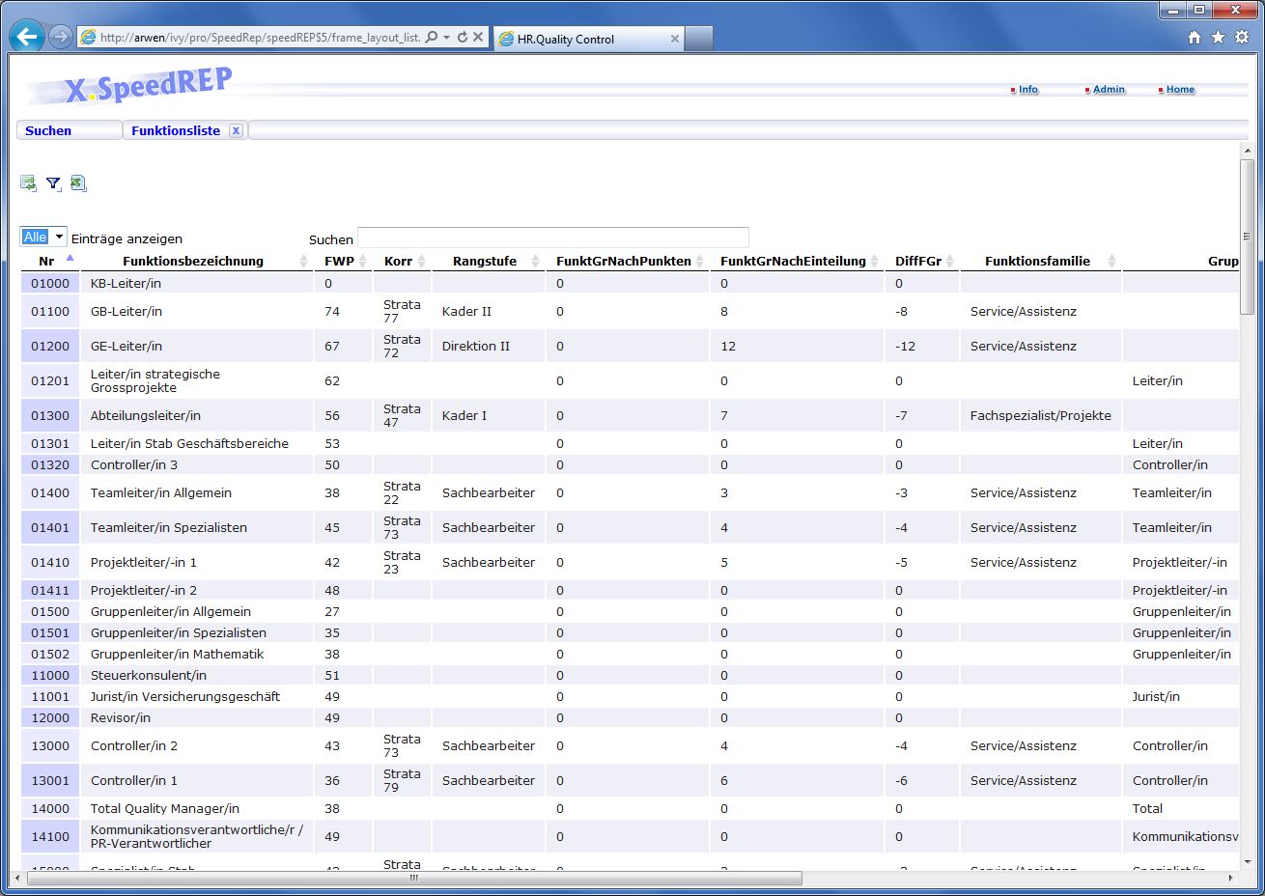Open the browser home icon

tap(1195, 38)
